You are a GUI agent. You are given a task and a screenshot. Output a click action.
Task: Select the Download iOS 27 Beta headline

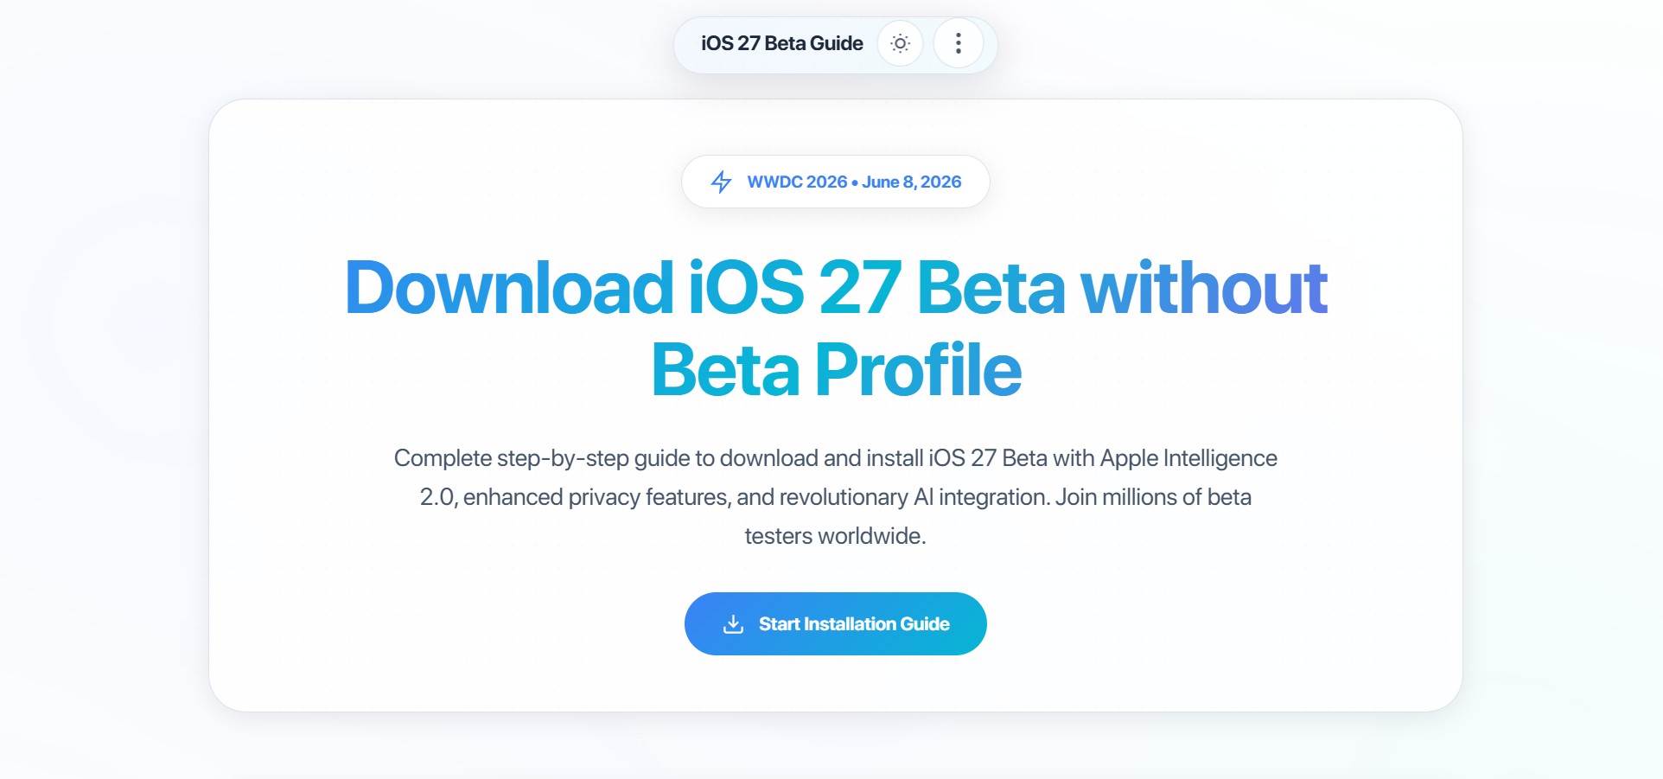(835, 327)
